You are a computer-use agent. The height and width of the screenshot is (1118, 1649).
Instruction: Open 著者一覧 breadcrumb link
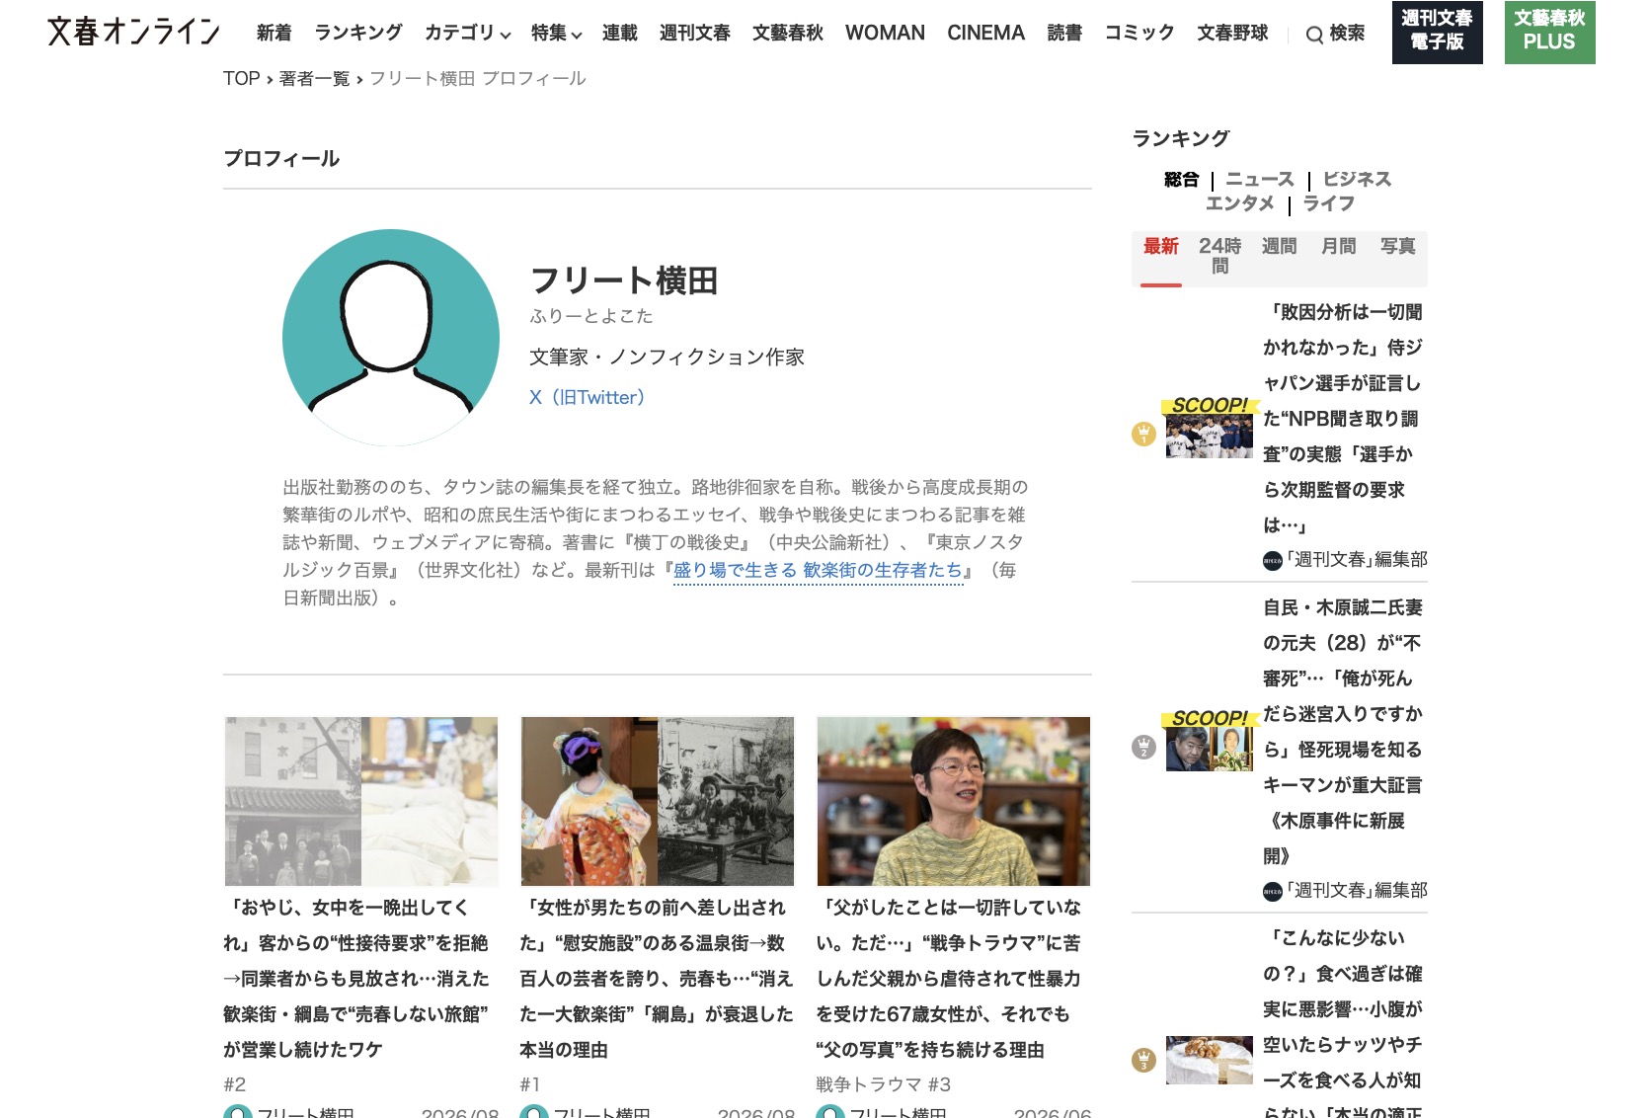coord(315,78)
